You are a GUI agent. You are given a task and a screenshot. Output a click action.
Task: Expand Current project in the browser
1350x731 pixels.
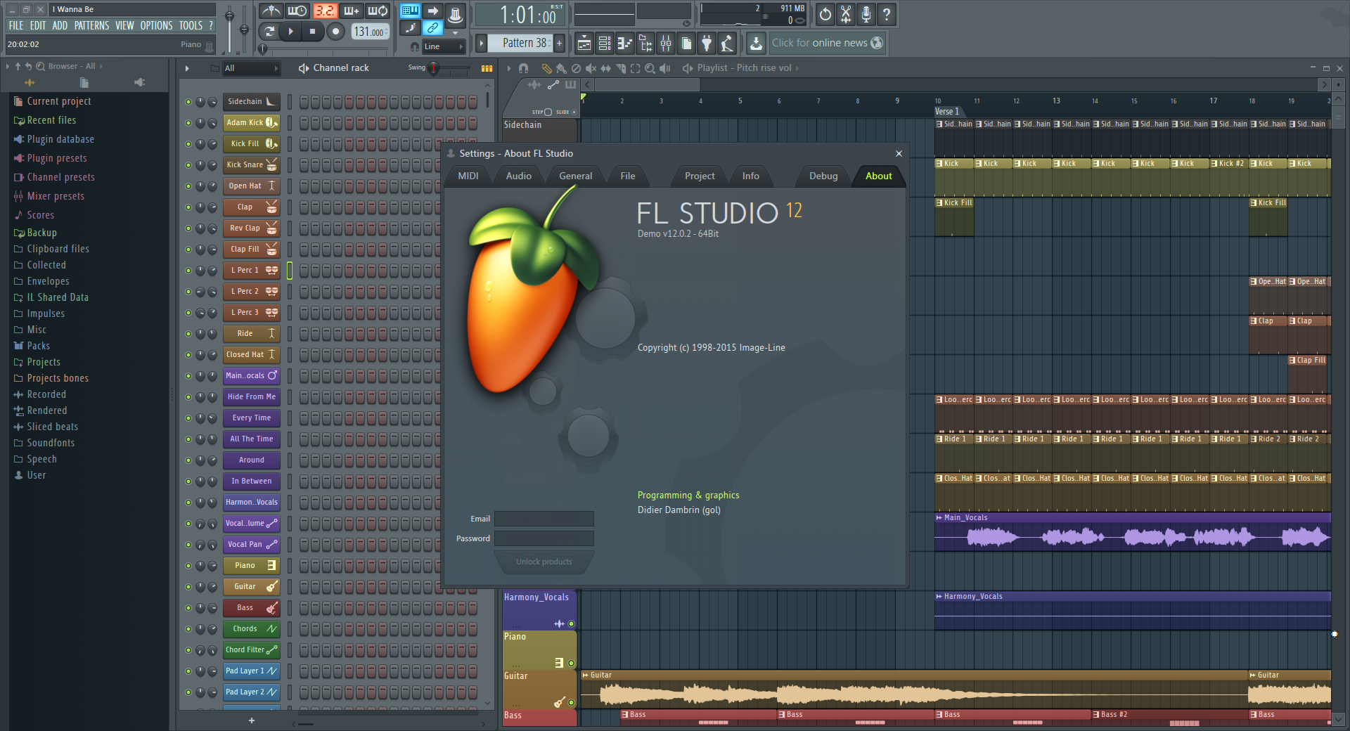[x=59, y=101]
